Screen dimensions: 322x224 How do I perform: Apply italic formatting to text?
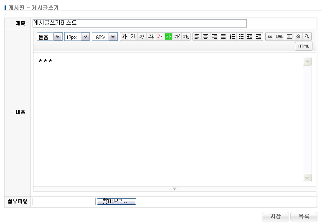tap(142, 37)
